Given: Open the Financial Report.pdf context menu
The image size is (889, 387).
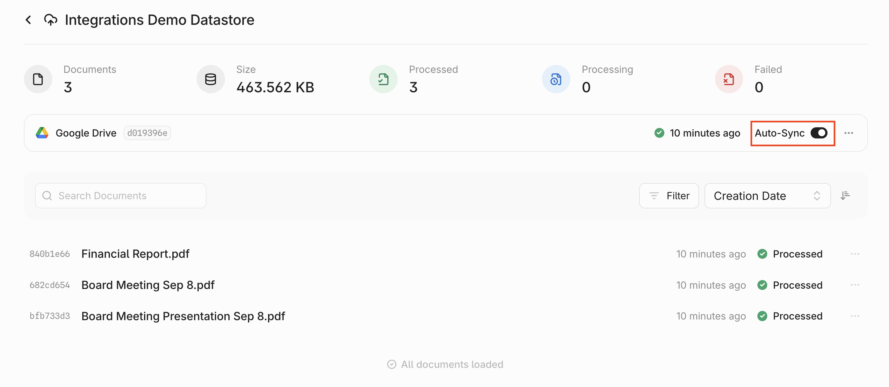Looking at the screenshot, I should click(x=856, y=254).
